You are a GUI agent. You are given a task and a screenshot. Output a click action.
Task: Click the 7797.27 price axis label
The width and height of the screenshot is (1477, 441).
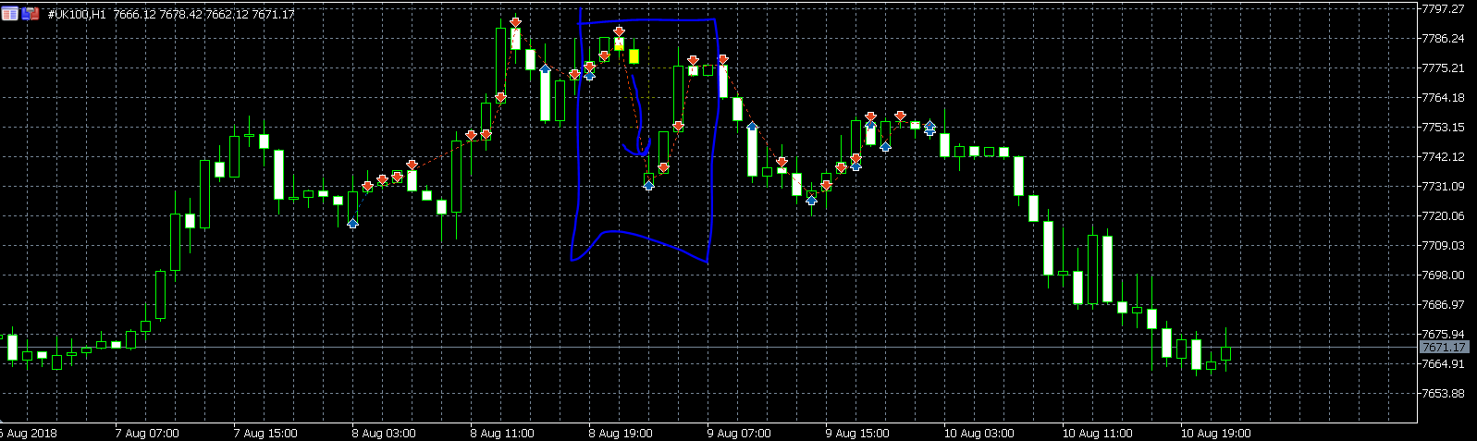click(x=1445, y=8)
